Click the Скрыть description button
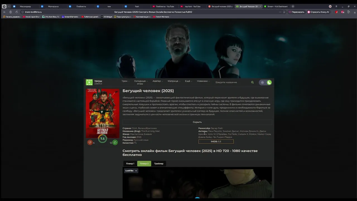357x201 pixels. click(x=197, y=122)
